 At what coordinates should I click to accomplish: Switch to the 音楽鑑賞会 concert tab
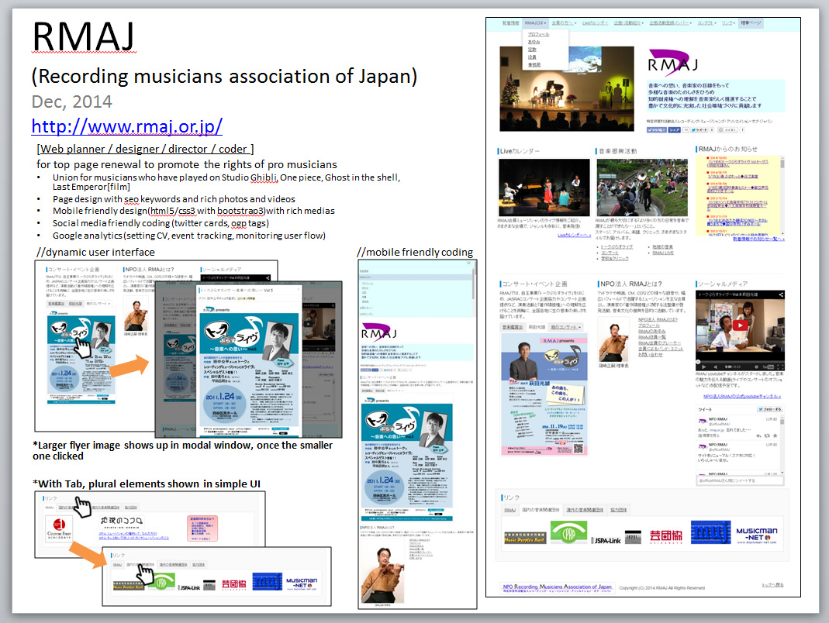tap(513, 327)
